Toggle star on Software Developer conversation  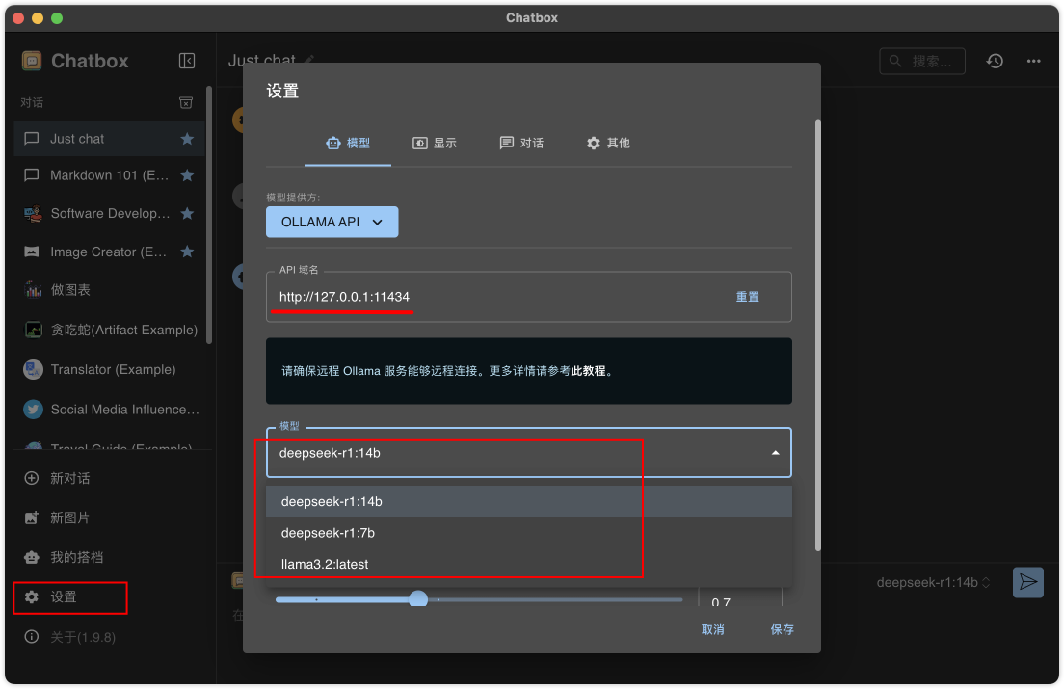coord(187,213)
